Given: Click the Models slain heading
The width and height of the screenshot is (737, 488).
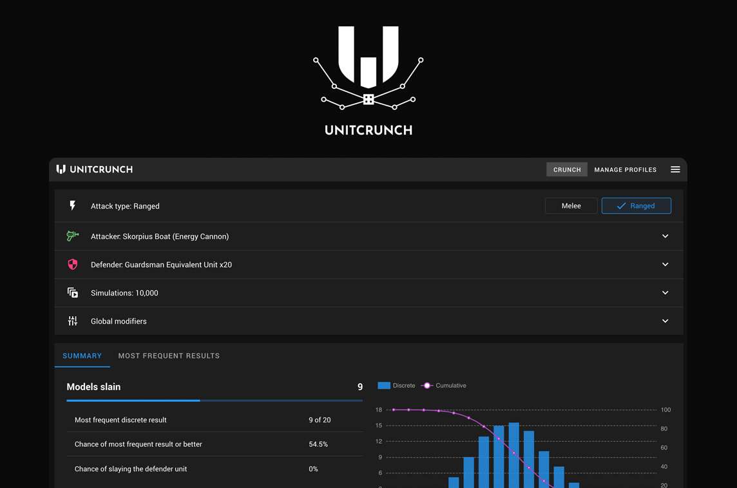Looking at the screenshot, I should (x=93, y=387).
